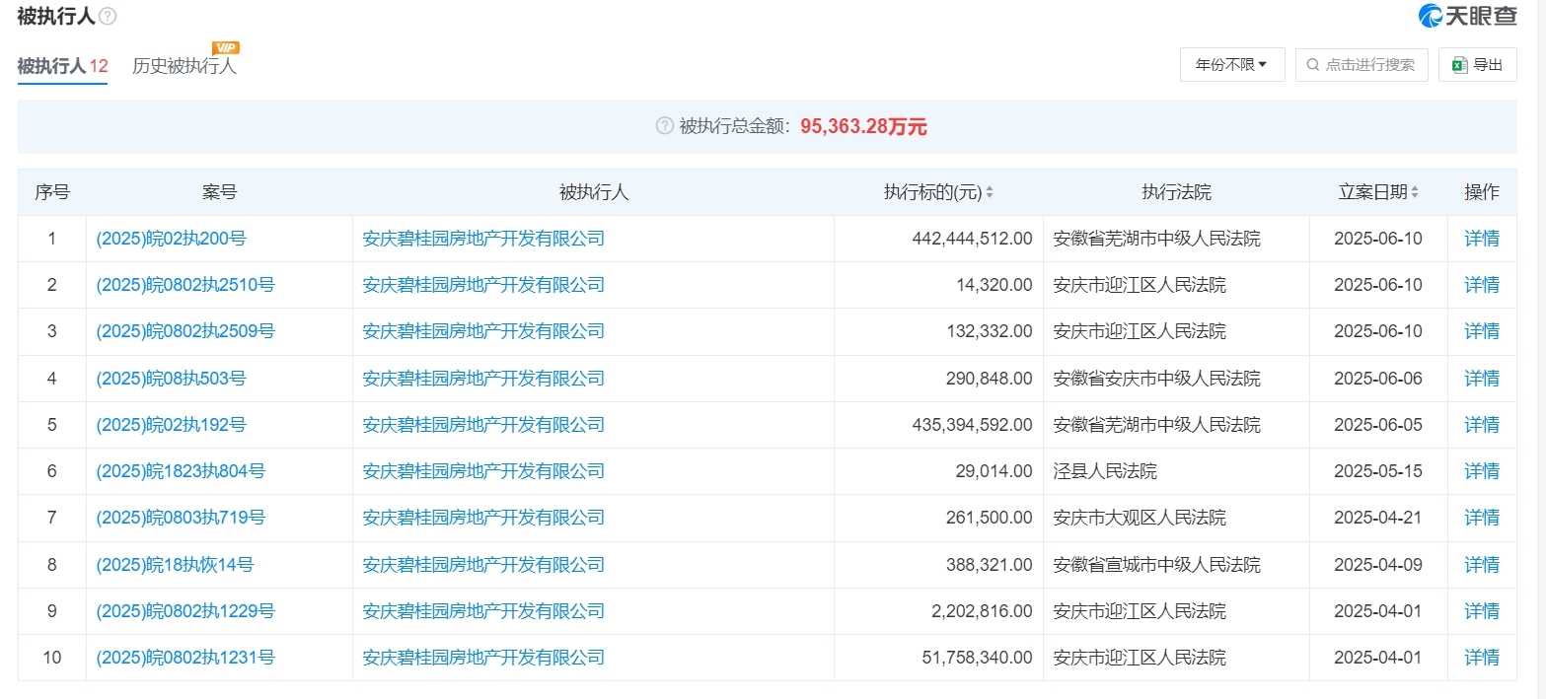Viewport: 1546px width, 699px height.
Task: Click amount 2,202,816.00
Action: click(x=982, y=611)
